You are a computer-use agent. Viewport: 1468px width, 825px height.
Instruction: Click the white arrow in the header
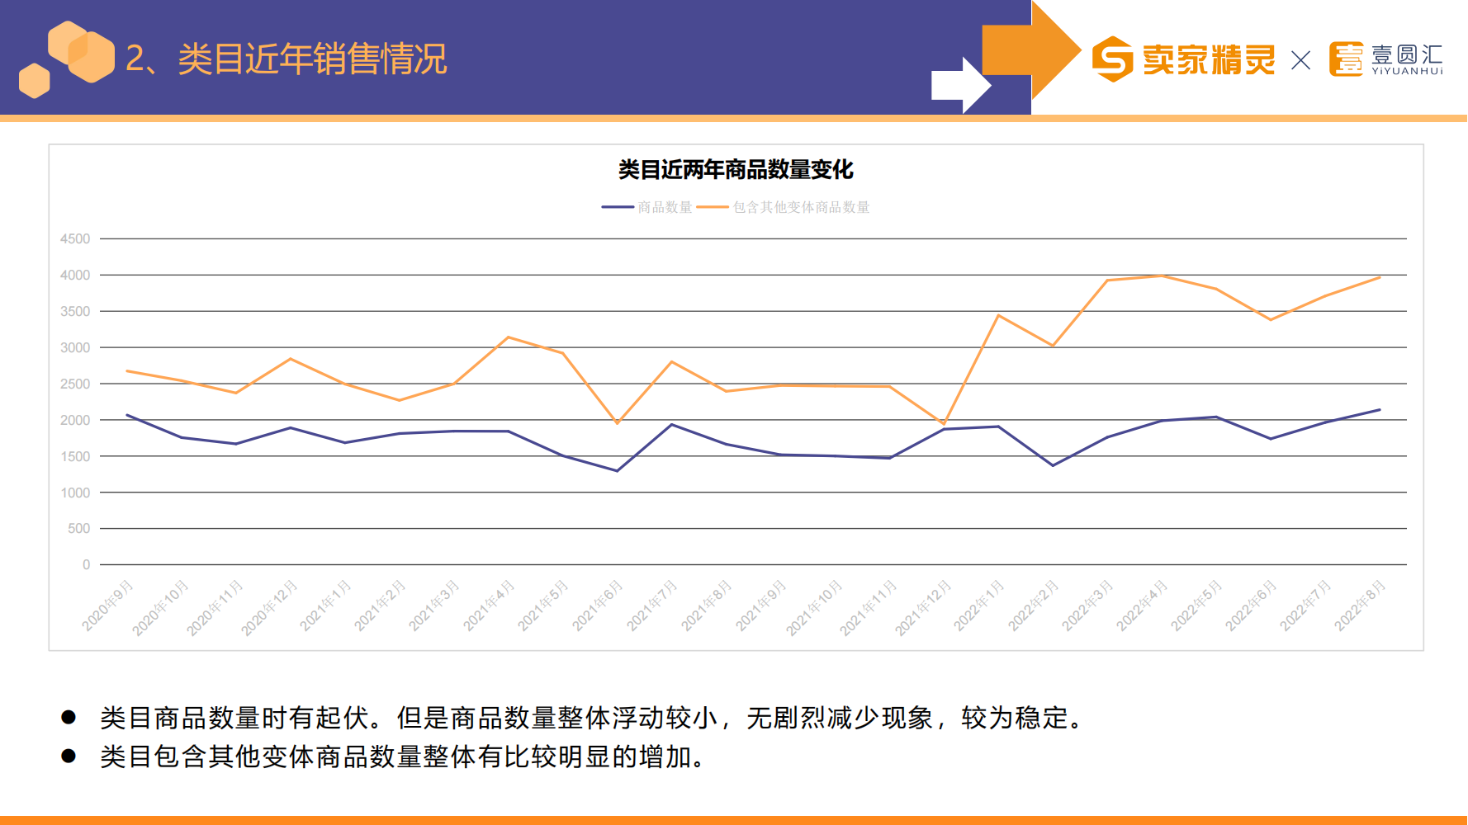961,85
